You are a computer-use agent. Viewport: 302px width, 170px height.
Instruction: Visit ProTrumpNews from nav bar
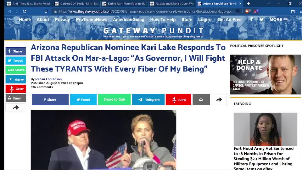point(91,20)
